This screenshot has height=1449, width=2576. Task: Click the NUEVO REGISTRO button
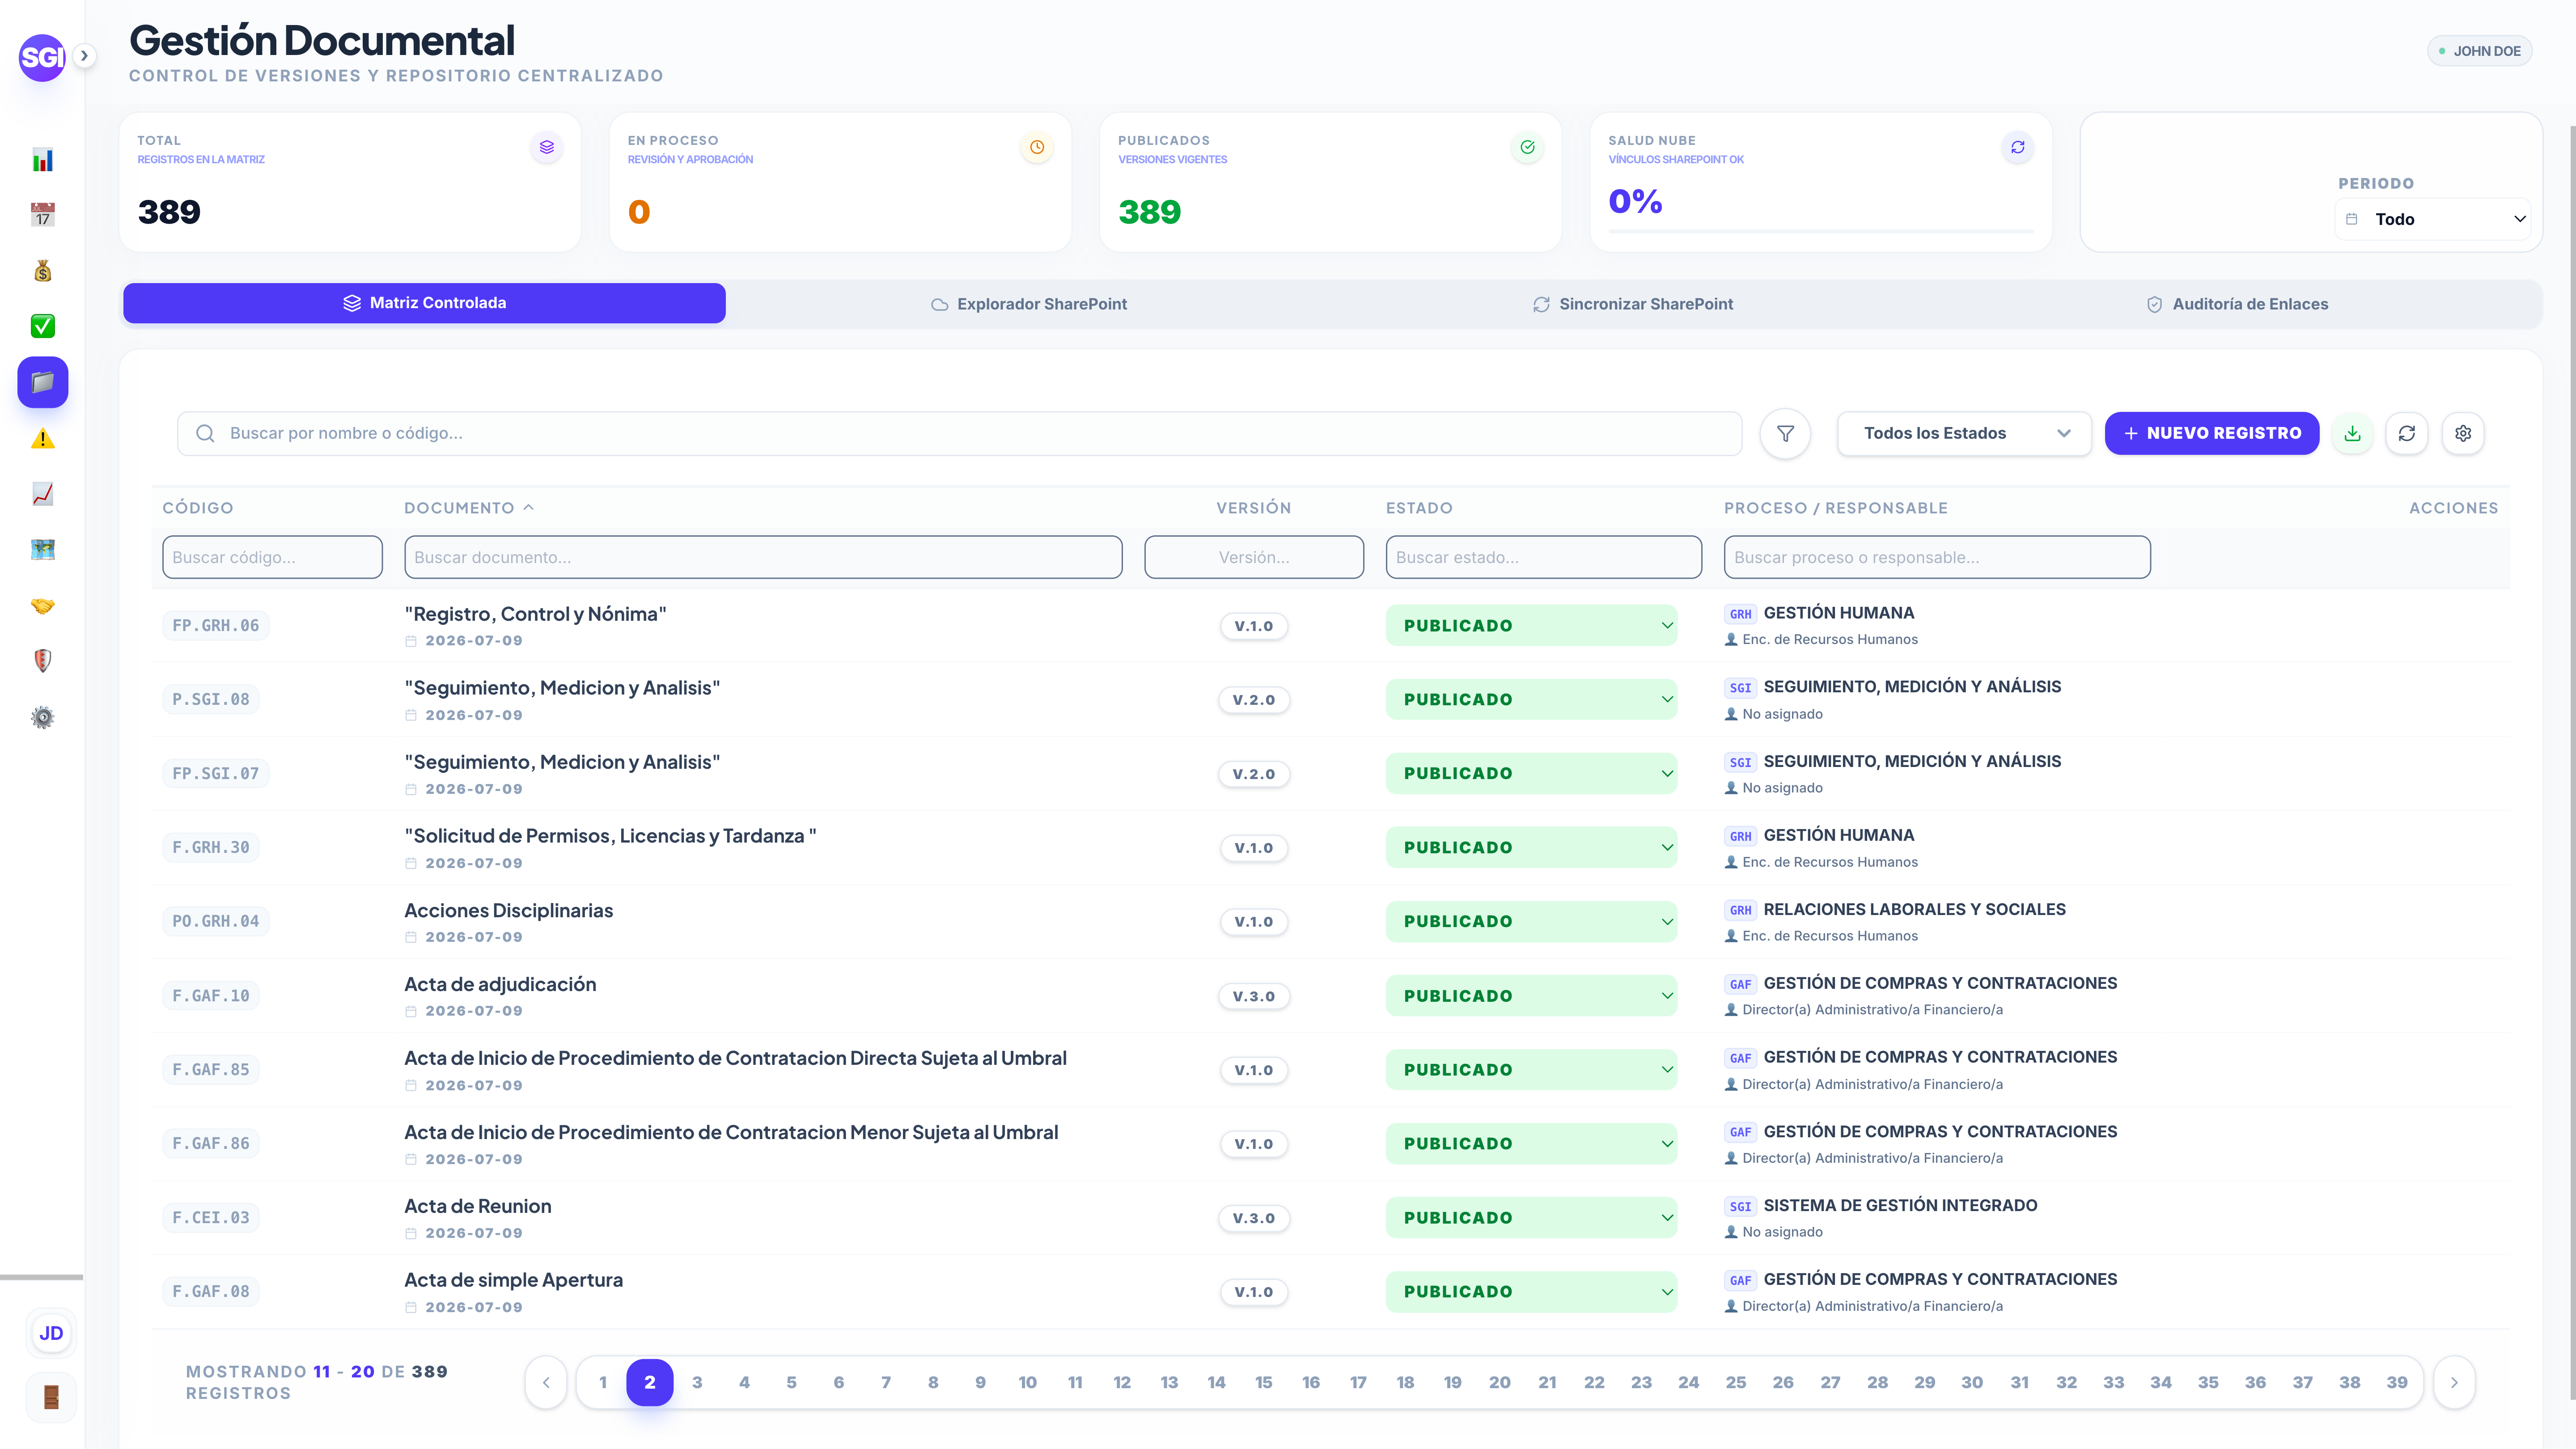pos(2212,433)
